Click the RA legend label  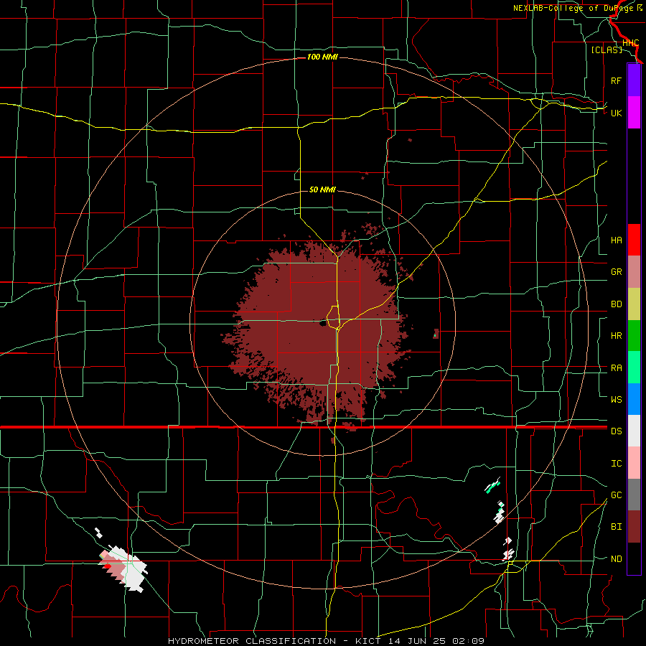616,368
